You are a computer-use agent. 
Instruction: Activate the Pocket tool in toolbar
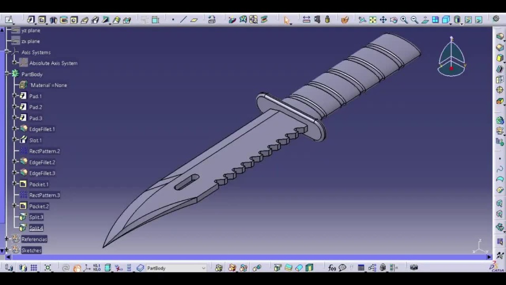point(42,20)
